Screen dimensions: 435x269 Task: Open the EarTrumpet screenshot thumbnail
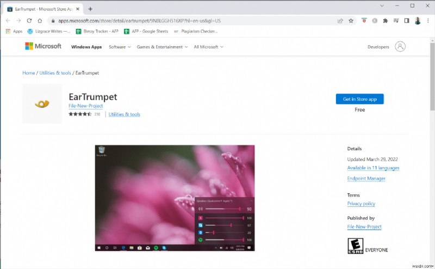[175, 198]
